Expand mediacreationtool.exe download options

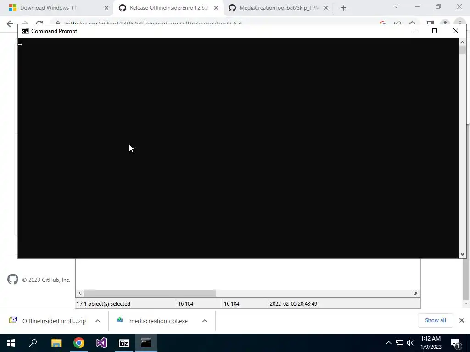205,321
